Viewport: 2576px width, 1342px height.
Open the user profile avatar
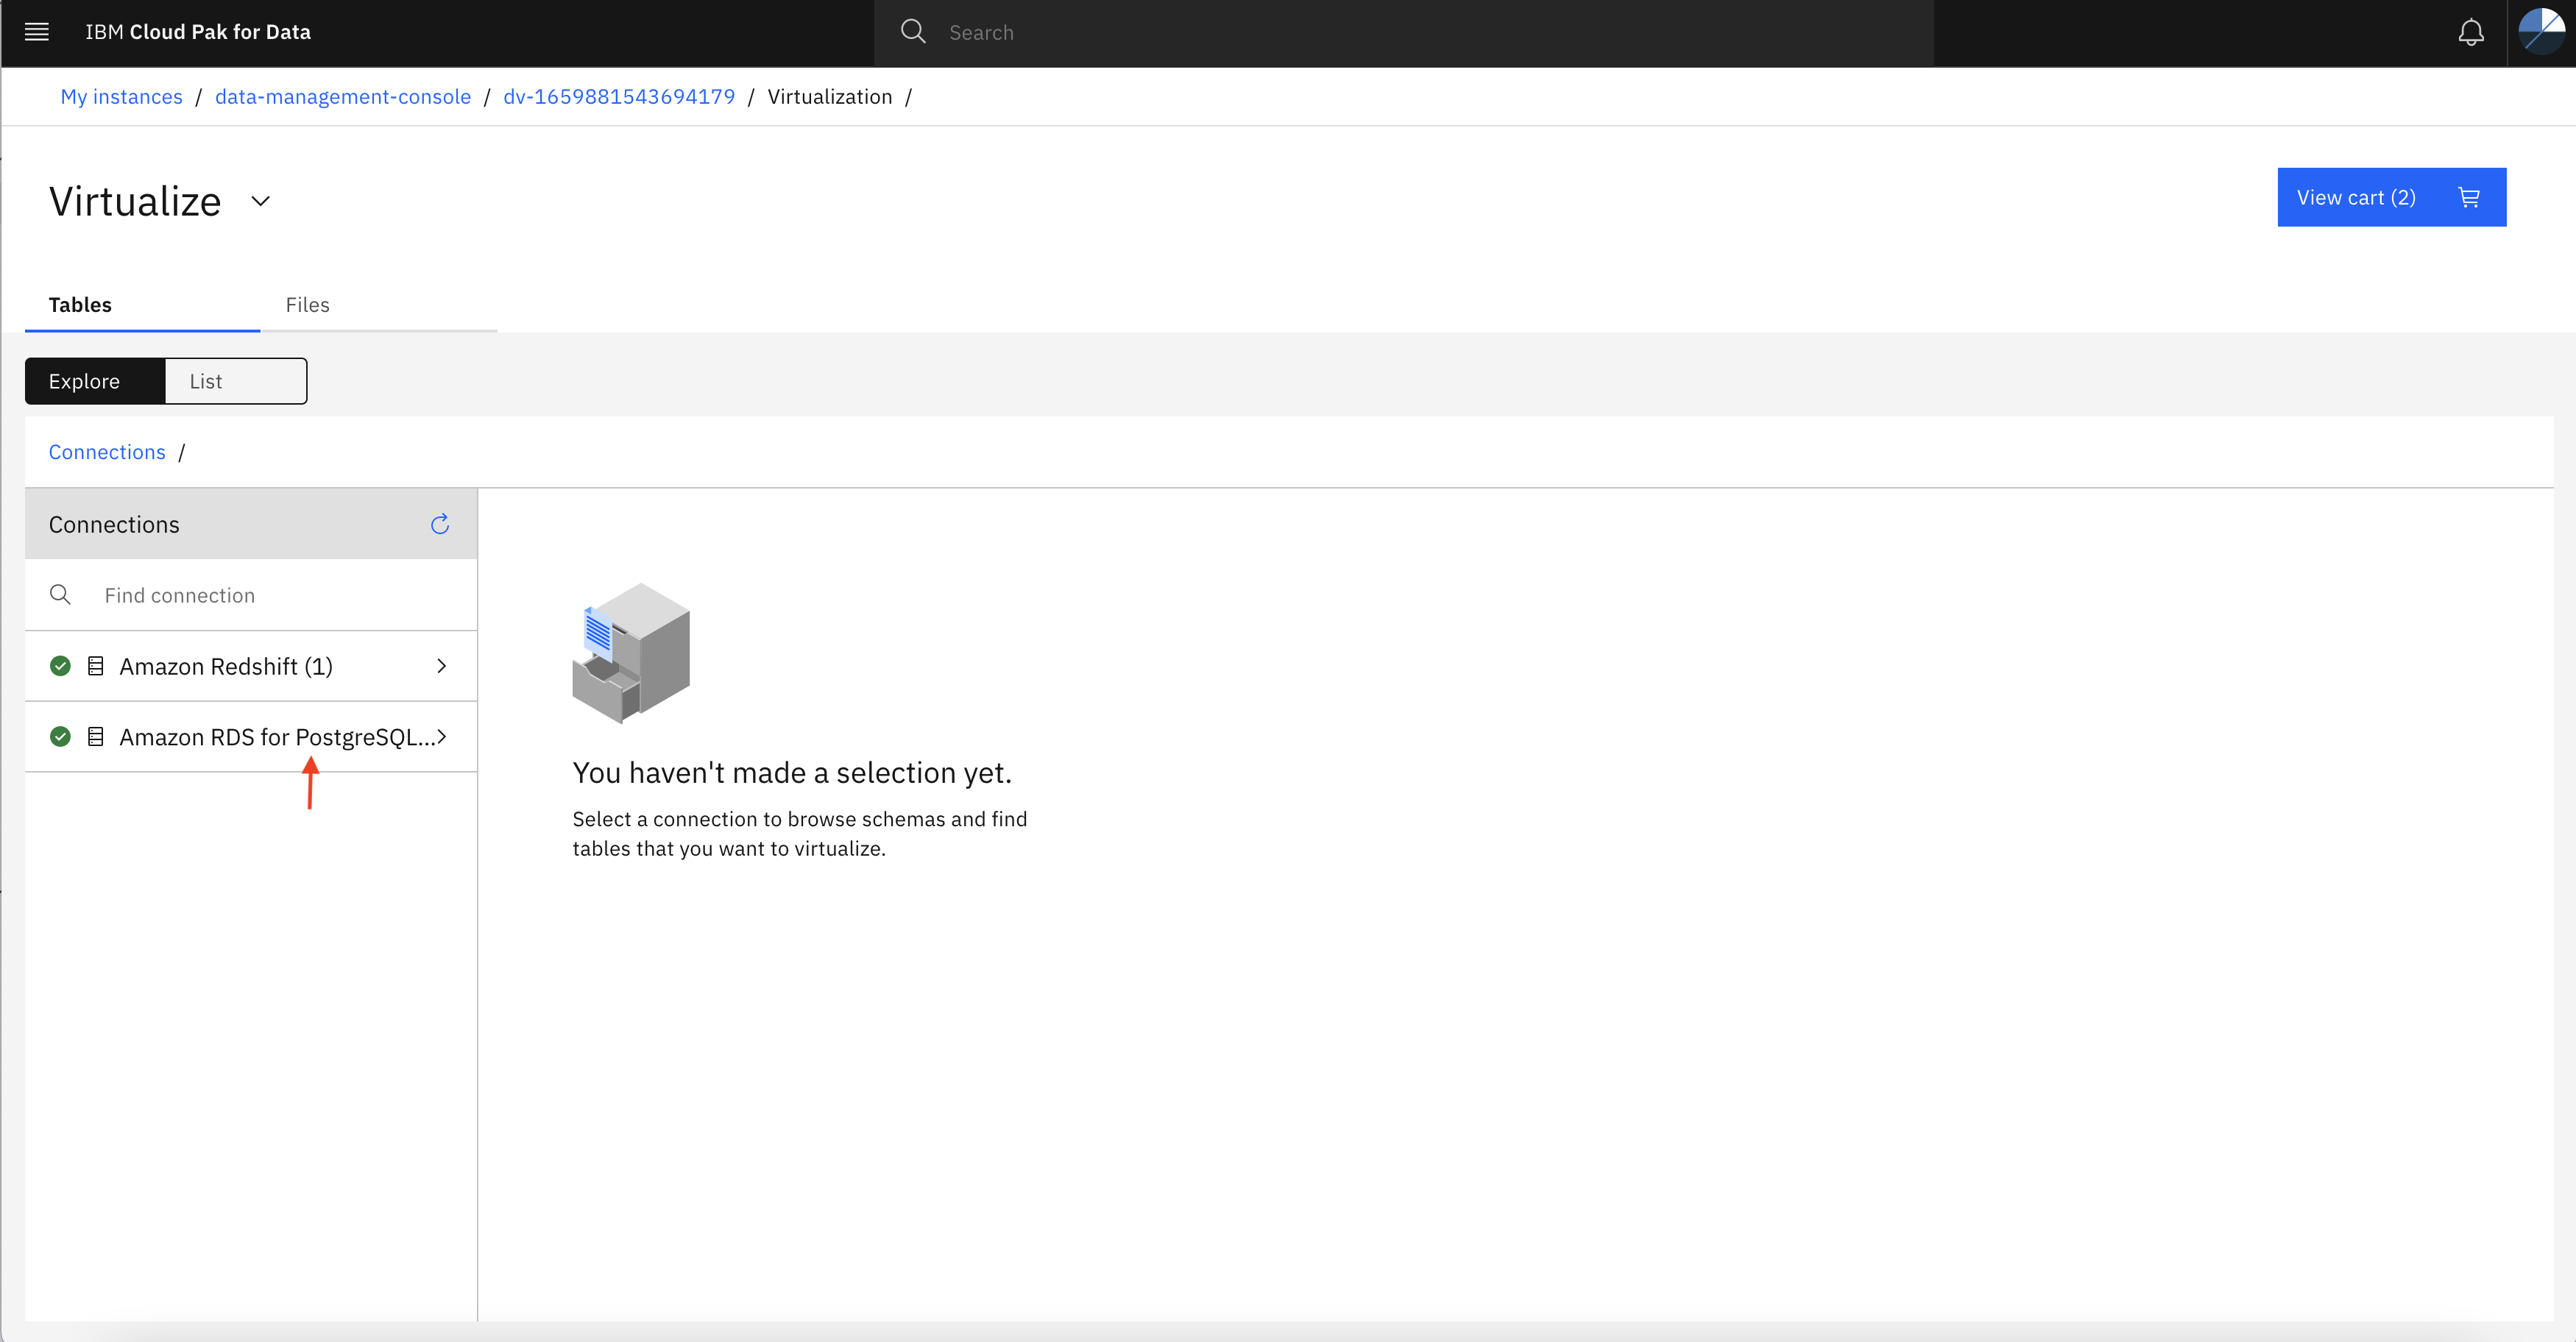pos(2541,32)
